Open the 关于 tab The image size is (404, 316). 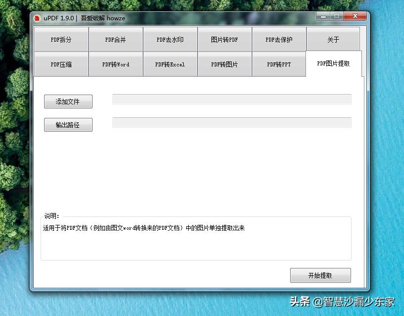click(x=333, y=40)
